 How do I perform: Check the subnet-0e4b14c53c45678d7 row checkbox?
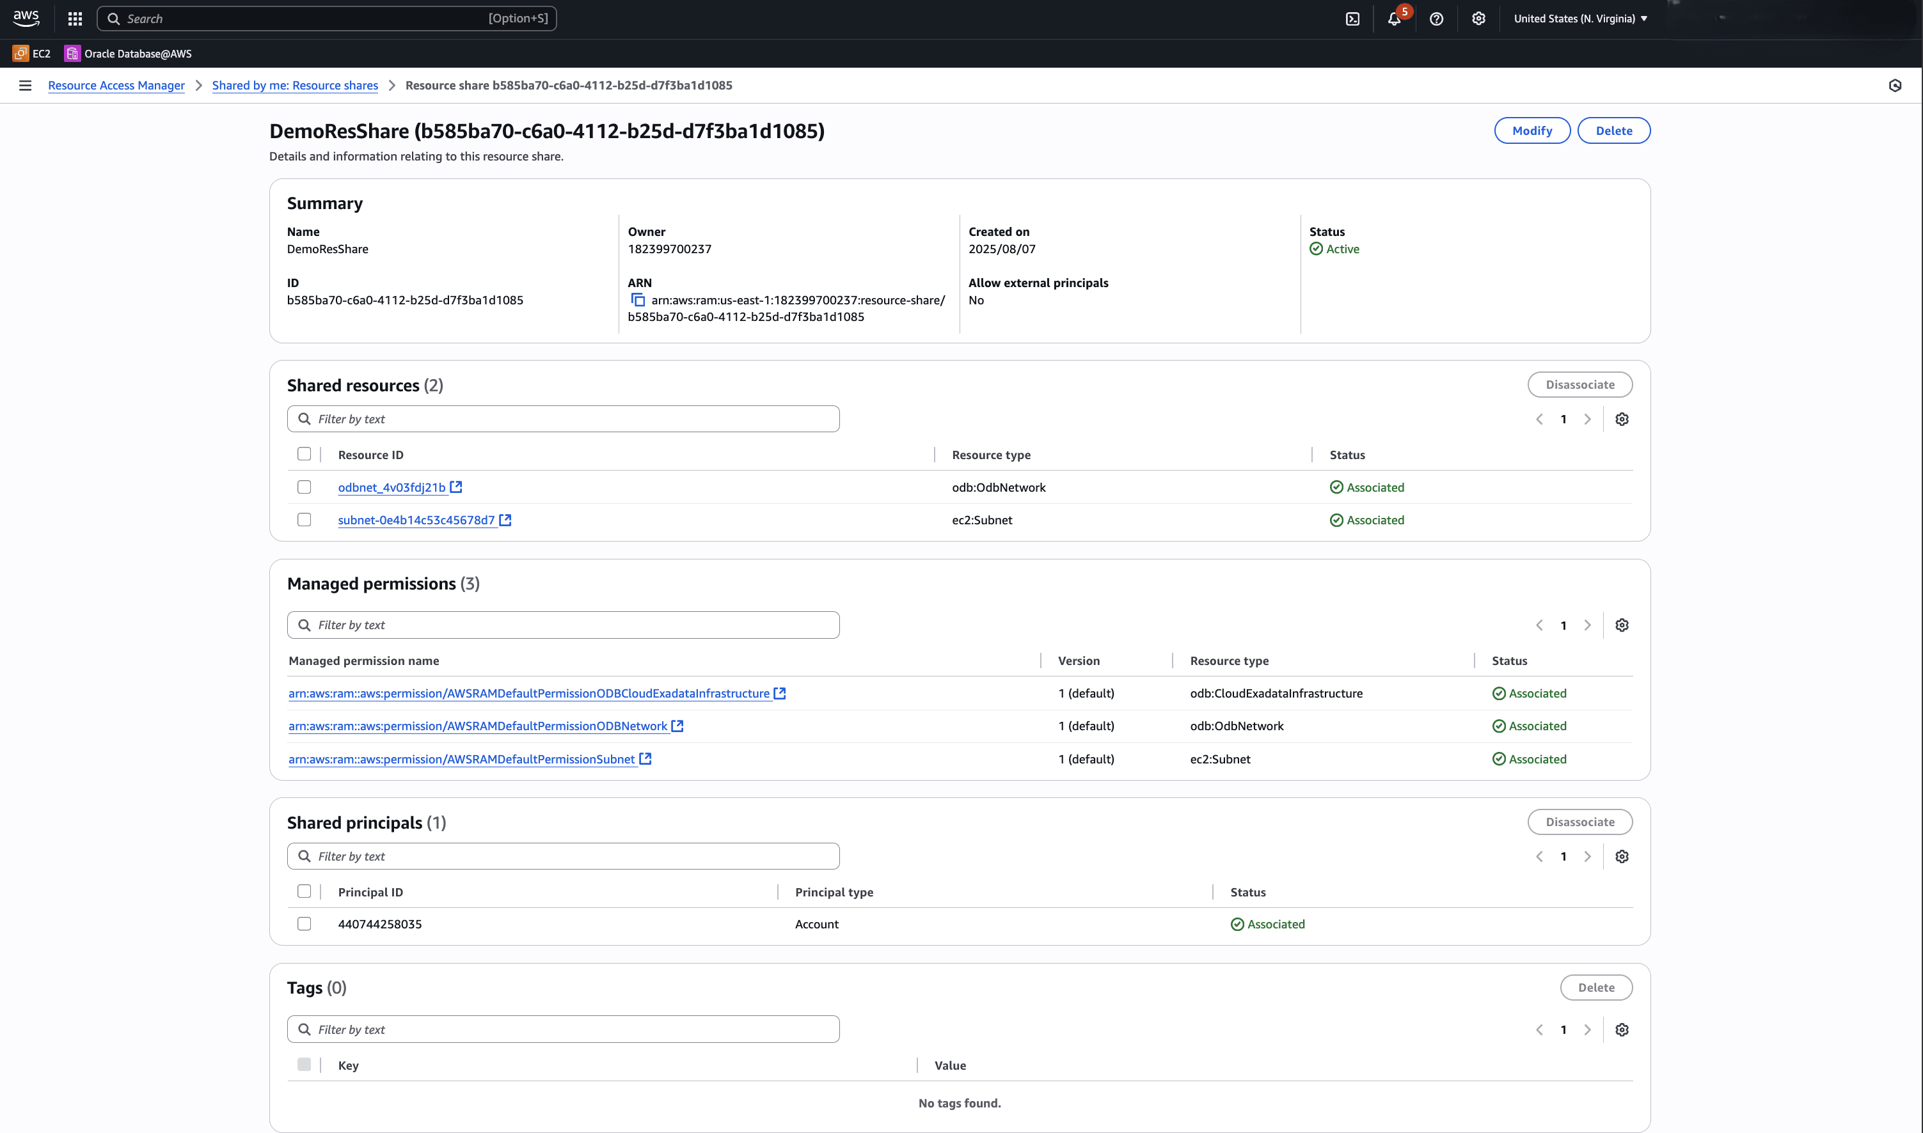[x=304, y=520]
